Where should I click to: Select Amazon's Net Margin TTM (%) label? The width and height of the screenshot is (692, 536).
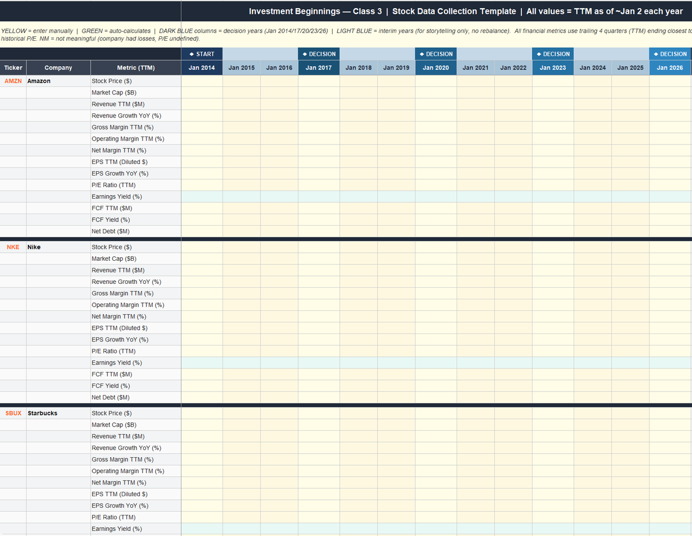coord(136,150)
